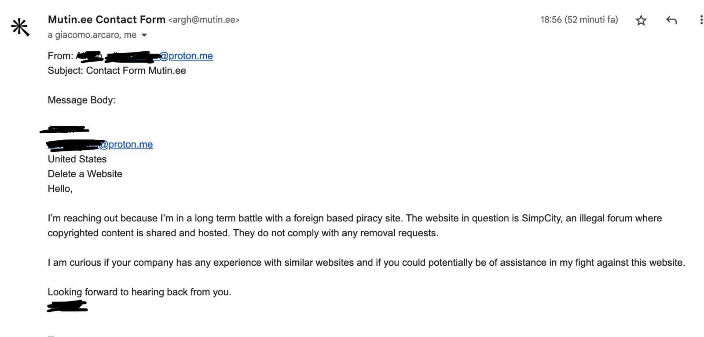This screenshot has height=337, width=704.
Task: Click the redacted signature below closing line
Action: click(x=67, y=306)
